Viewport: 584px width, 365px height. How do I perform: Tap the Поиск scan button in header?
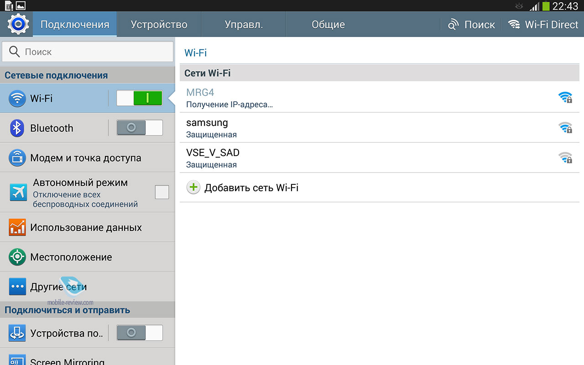(x=471, y=25)
